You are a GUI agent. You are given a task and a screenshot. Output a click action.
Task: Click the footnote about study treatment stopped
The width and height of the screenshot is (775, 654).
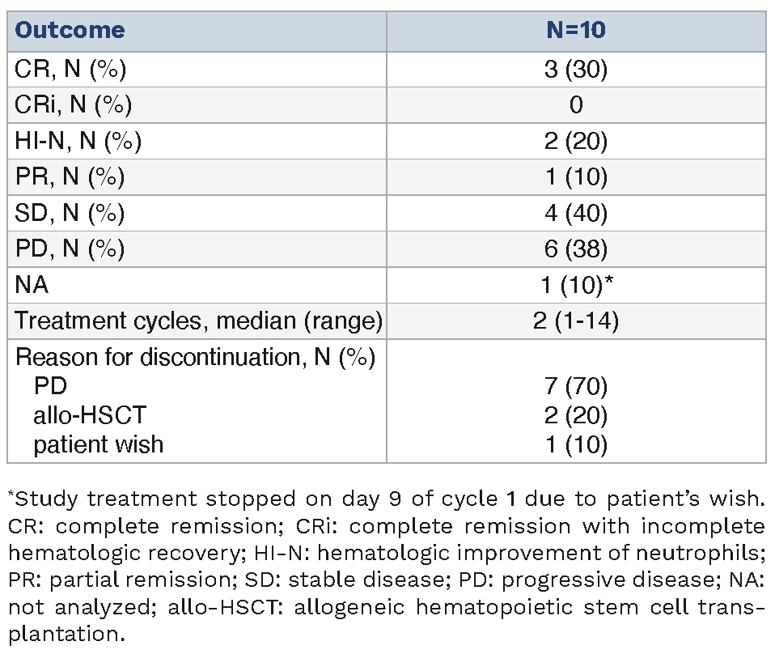pyautogui.click(x=388, y=499)
